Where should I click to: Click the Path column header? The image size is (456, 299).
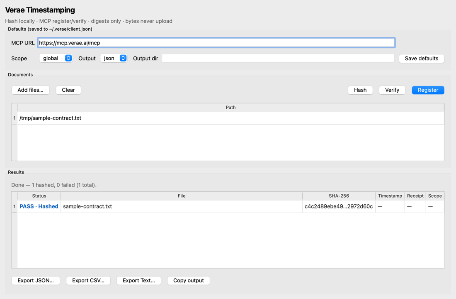click(x=230, y=108)
